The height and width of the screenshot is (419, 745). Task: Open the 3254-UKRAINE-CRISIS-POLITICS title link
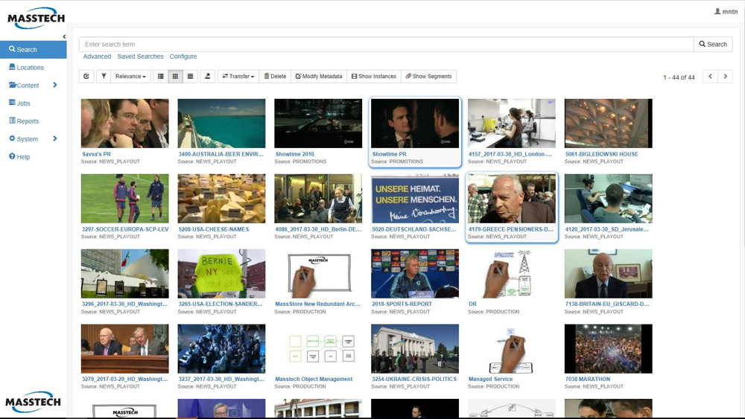coord(413,379)
